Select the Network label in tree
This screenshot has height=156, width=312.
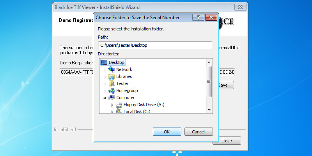click(124, 69)
